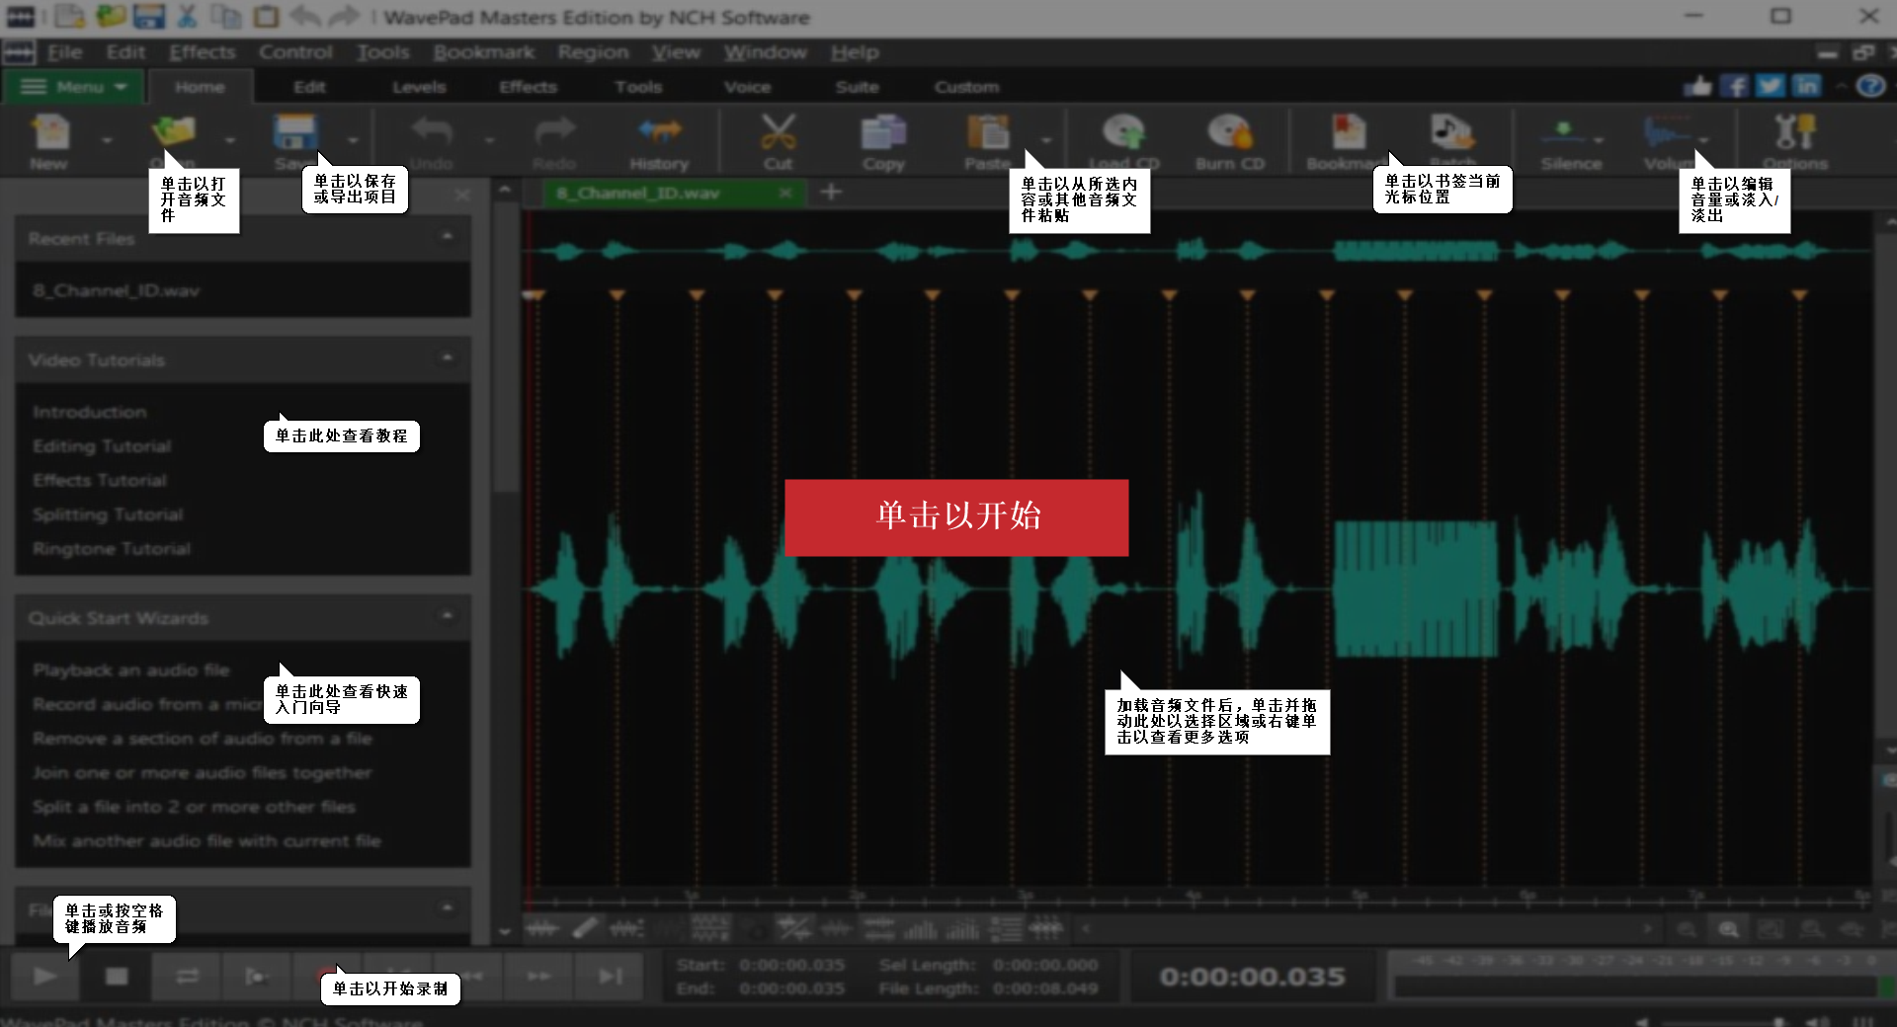Cut the selected audio with the Cut tool
The image size is (1897, 1027).
pos(779,138)
